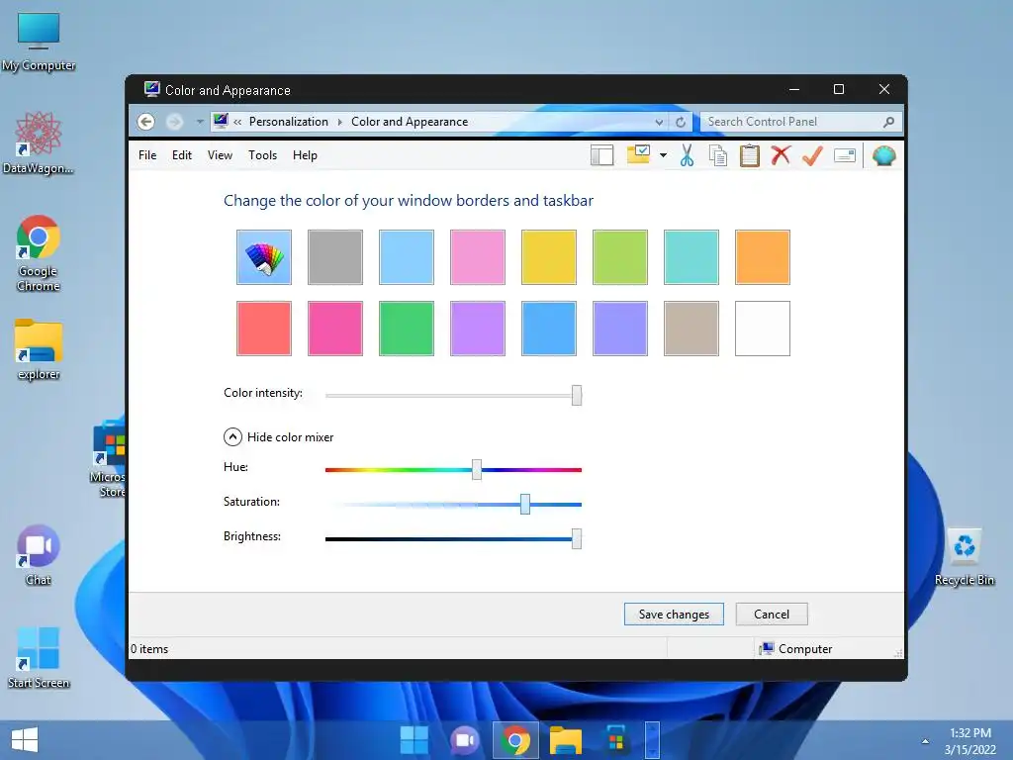Click the File Explorer taskbar icon
Screen dimensions: 1013x760
[565, 740]
